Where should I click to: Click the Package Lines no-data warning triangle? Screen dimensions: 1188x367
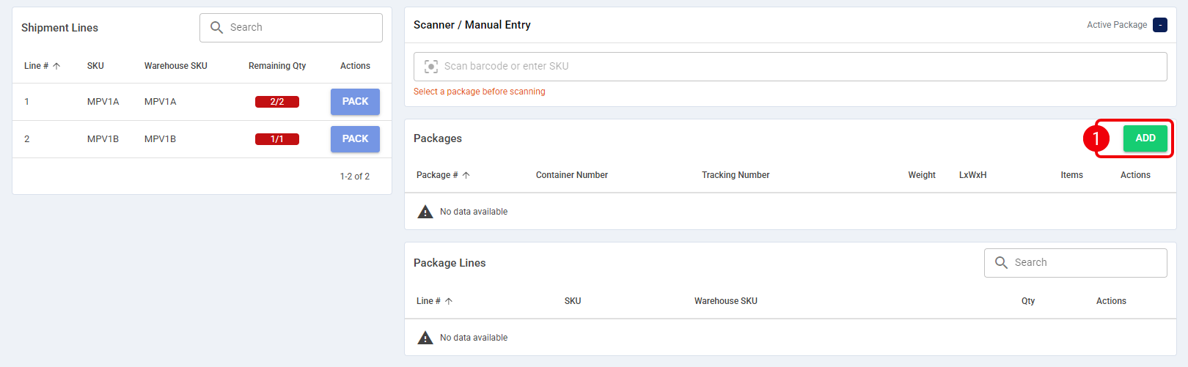point(425,338)
